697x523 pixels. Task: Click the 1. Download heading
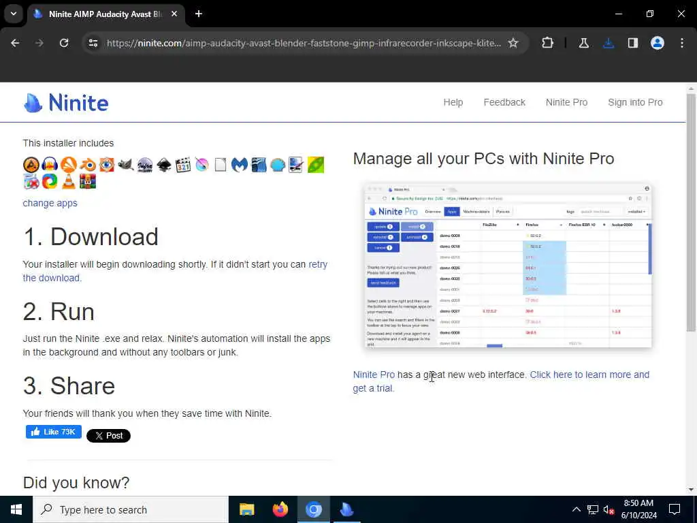point(91,236)
